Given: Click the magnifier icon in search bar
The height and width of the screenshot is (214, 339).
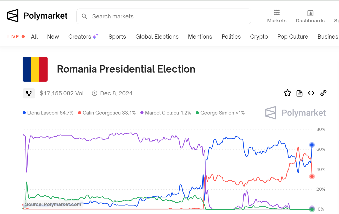Looking at the screenshot, I should (84, 16).
